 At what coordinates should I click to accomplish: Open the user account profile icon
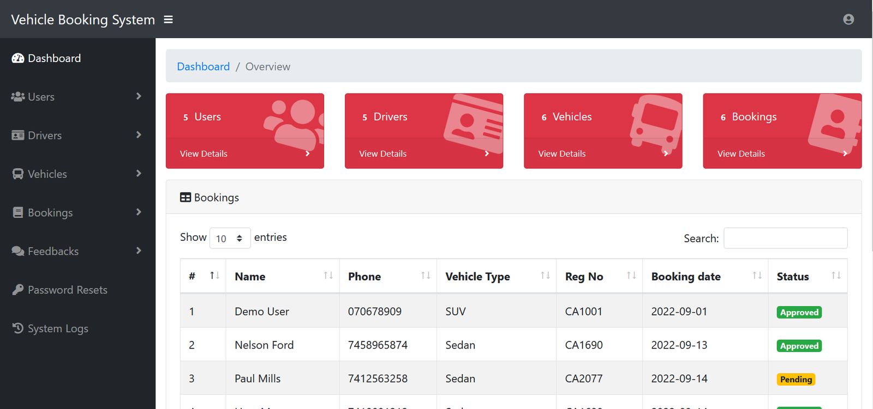tap(848, 20)
